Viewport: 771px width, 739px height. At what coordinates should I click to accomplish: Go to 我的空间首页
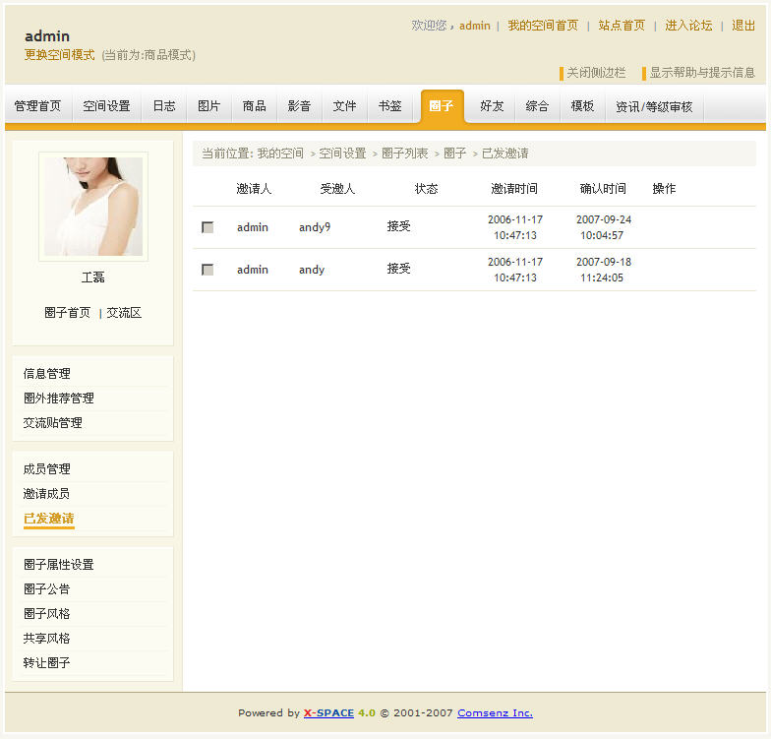pyautogui.click(x=543, y=26)
